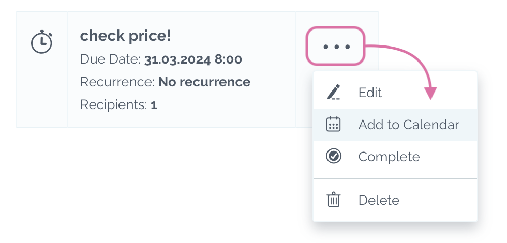Screen dimensions: 507x243
Task: Click the "No recurrence" value
Action: 204,82
